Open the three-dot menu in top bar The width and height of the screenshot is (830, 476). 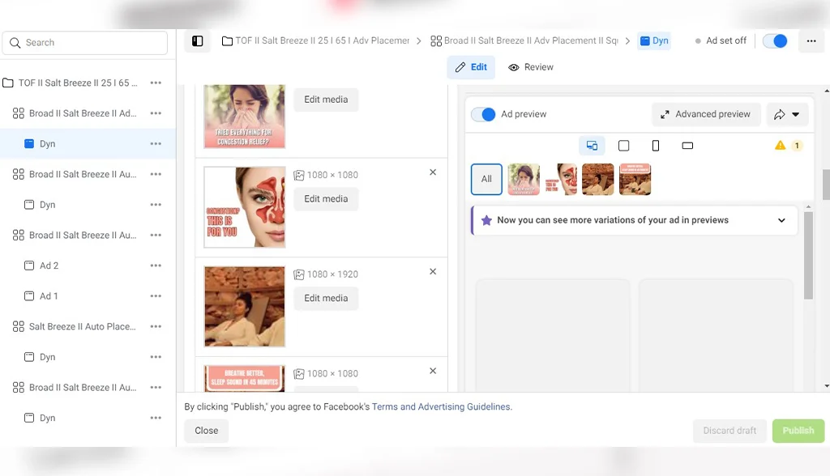click(811, 41)
